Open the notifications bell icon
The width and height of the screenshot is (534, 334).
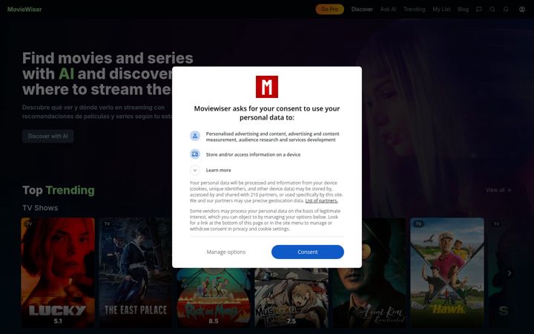(506, 9)
